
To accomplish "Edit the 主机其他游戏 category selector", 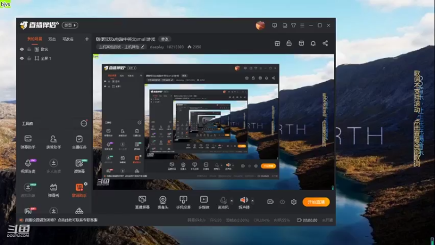I will [x=121, y=47].
